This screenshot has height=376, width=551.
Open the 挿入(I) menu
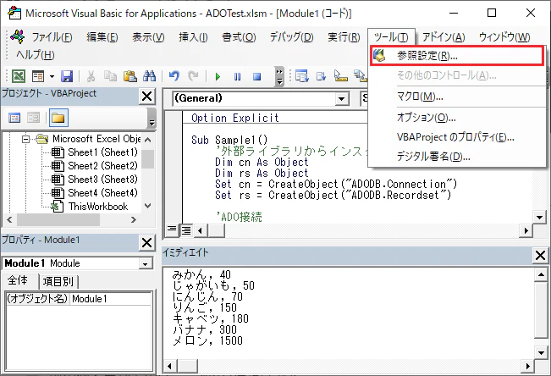click(193, 37)
